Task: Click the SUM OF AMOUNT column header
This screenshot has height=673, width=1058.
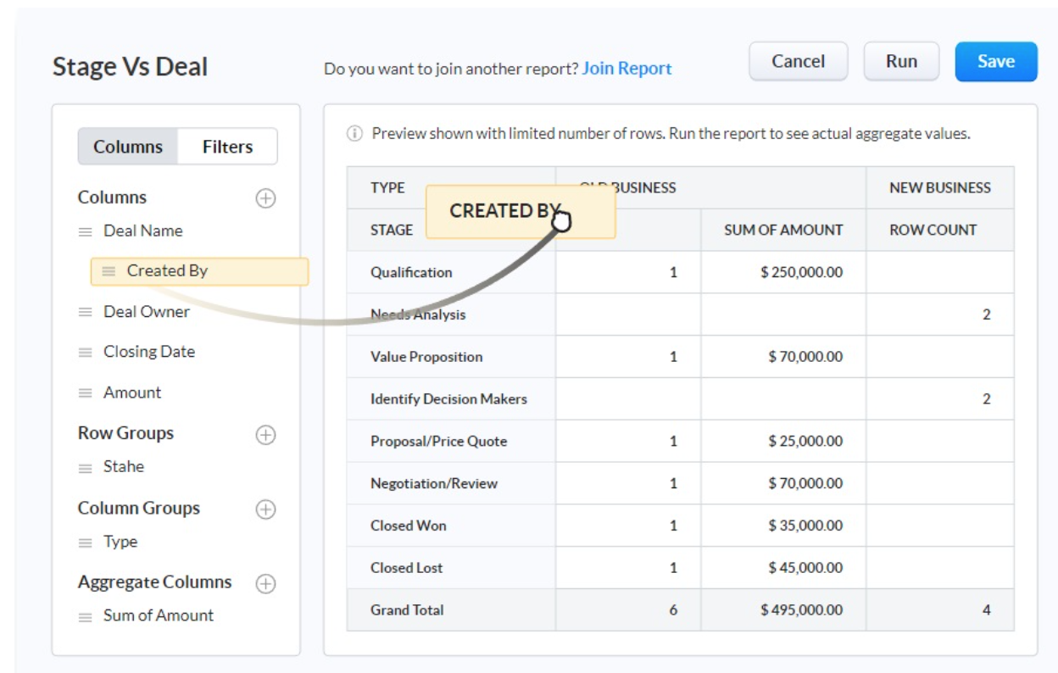Action: (782, 230)
